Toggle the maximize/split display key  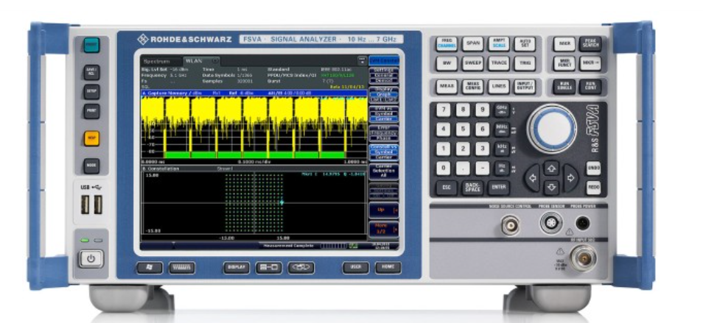click(269, 268)
